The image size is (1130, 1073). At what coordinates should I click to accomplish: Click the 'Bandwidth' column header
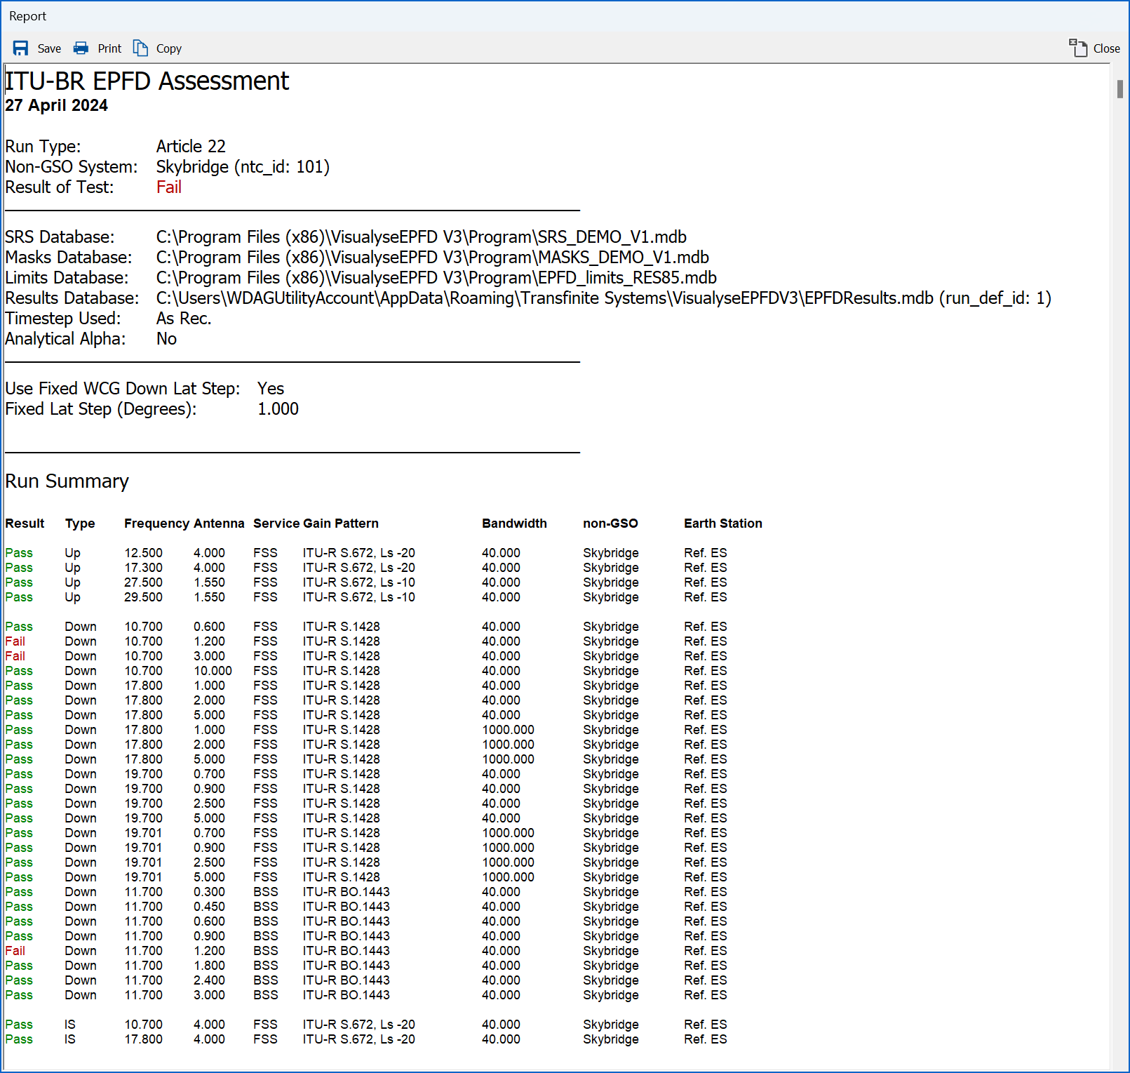pyautogui.click(x=514, y=524)
